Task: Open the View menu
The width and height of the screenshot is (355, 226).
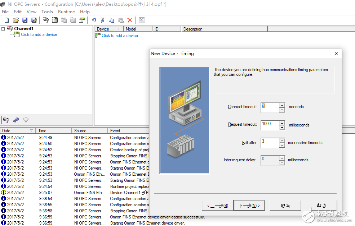Action: (31, 12)
